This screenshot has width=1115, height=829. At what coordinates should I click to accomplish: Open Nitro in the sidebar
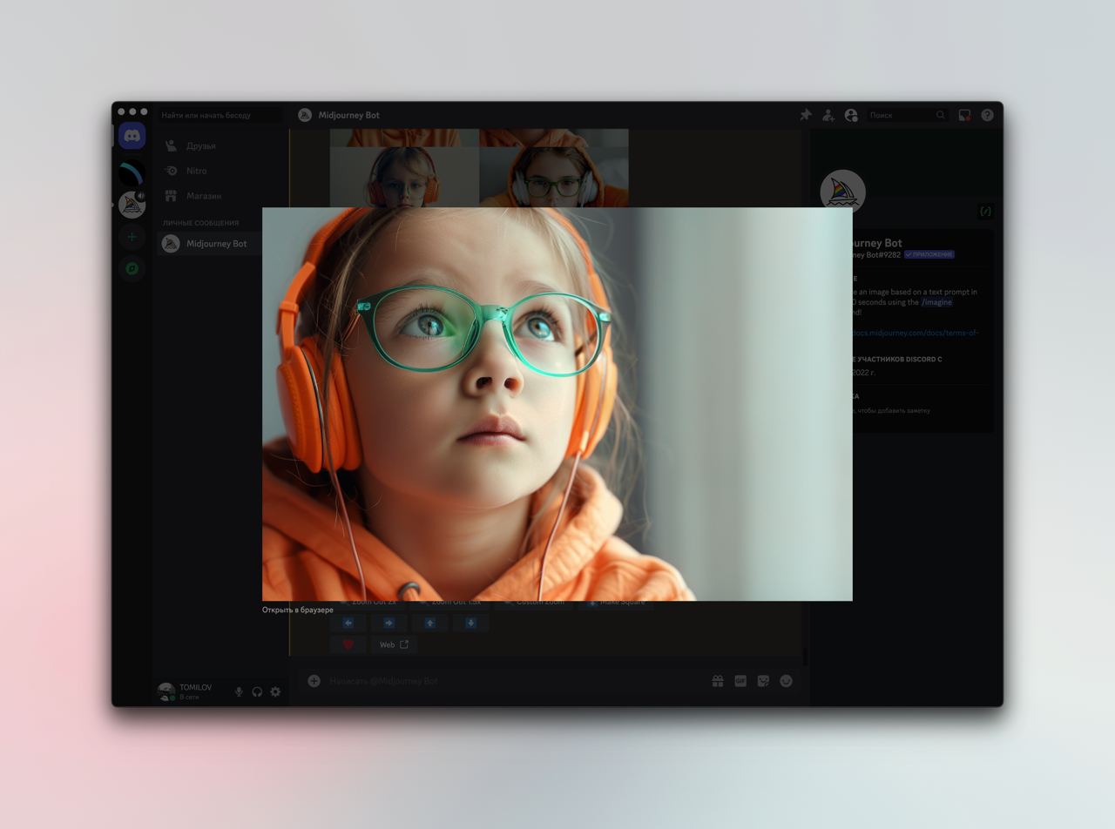click(220, 171)
